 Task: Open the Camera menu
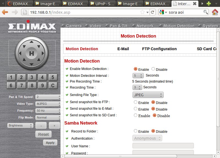pos(74,26)
